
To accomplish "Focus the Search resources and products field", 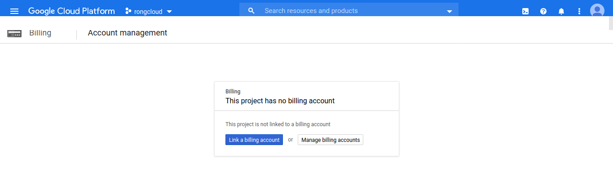I will click(349, 11).
